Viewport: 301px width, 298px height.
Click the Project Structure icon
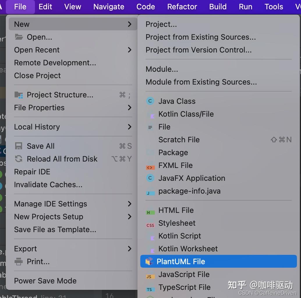tap(19, 95)
